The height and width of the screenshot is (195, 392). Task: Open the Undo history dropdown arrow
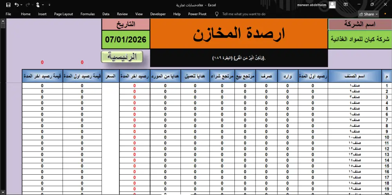coord(22,5)
